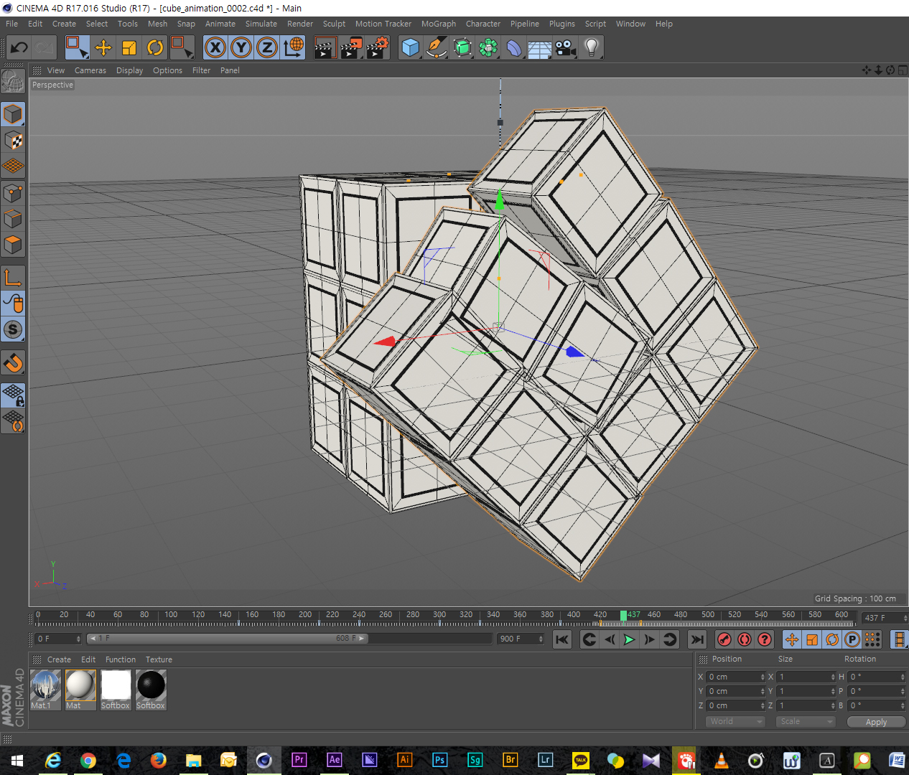909x775 pixels.
Task: Add a Cube primitive object
Action: pos(410,48)
